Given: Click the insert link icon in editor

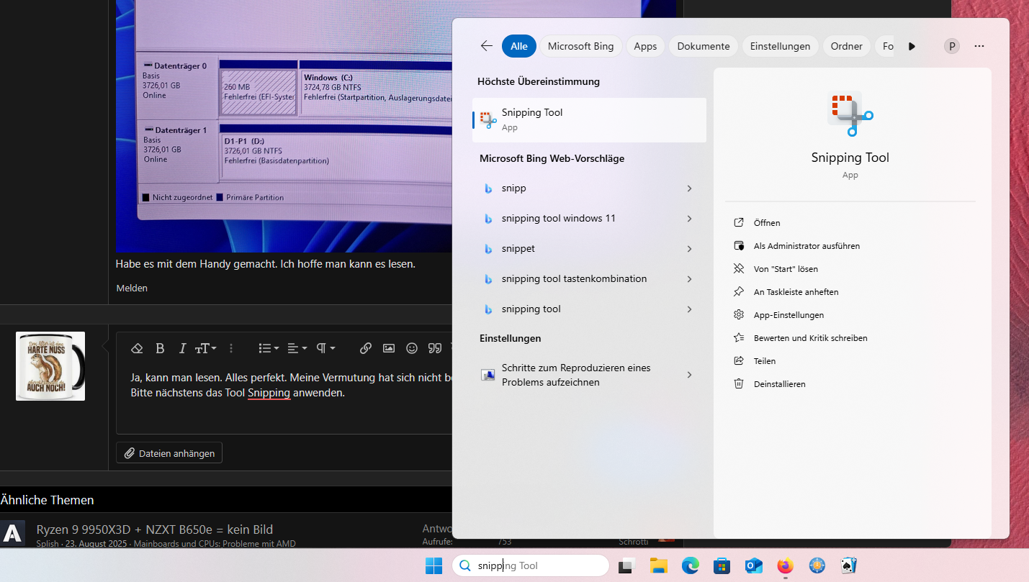Looking at the screenshot, I should coord(366,348).
